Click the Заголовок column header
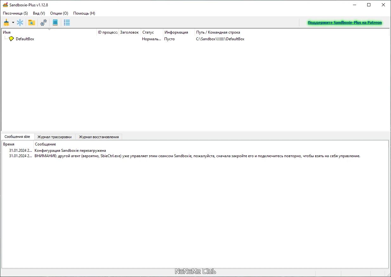The height and width of the screenshot is (277, 391). [x=129, y=32]
